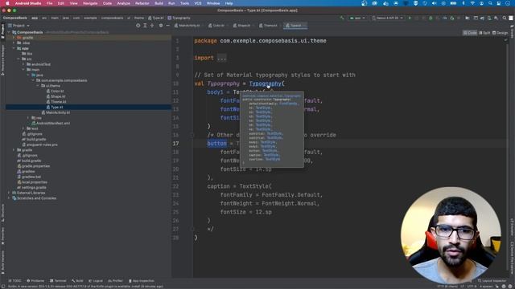Click the Debug app bug icon
Screen dimensions: 515x289
431,18
